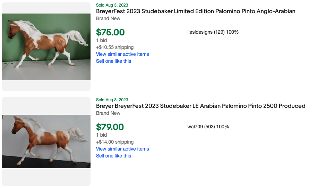Click the 1 bid text under $79.00

point(101,135)
